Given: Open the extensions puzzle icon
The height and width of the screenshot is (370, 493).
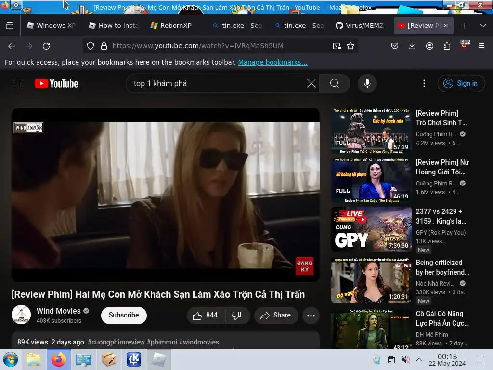Looking at the screenshot, I should 447,46.
